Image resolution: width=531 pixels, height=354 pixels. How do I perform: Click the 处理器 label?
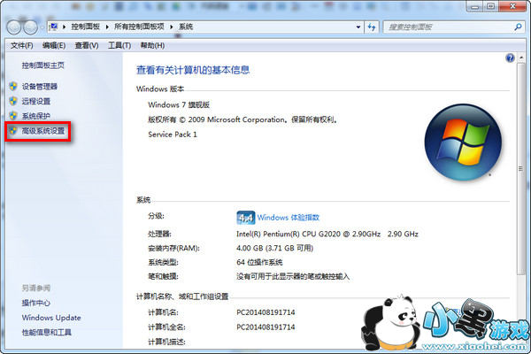coord(159,234)
